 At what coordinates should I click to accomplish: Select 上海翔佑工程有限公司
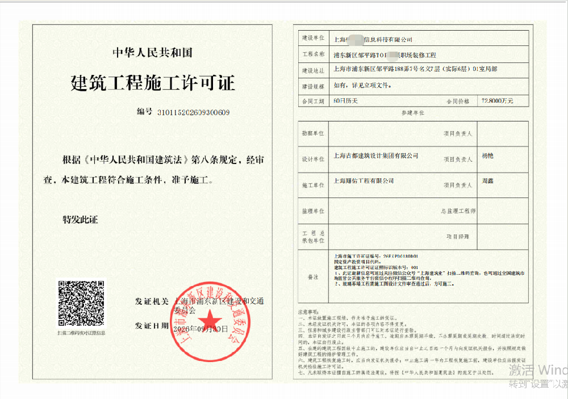(364, 180)
